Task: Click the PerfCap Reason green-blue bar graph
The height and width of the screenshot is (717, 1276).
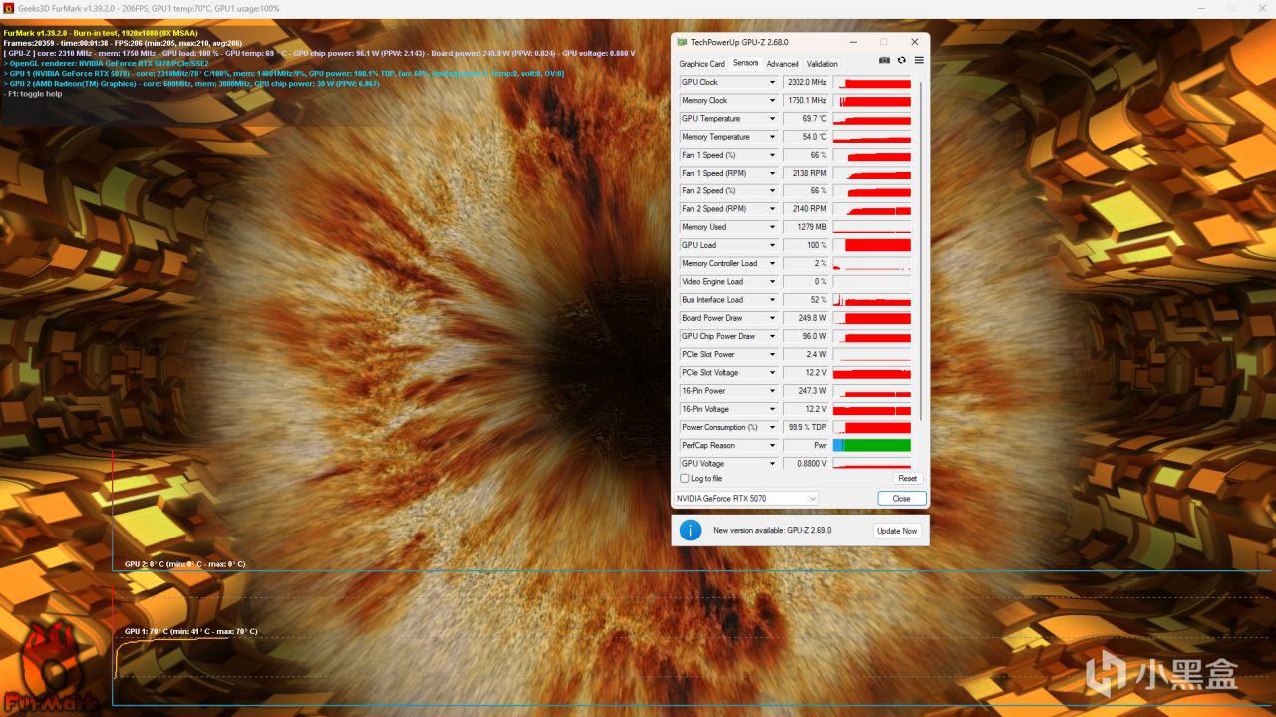Action: (x=872, y=445)
